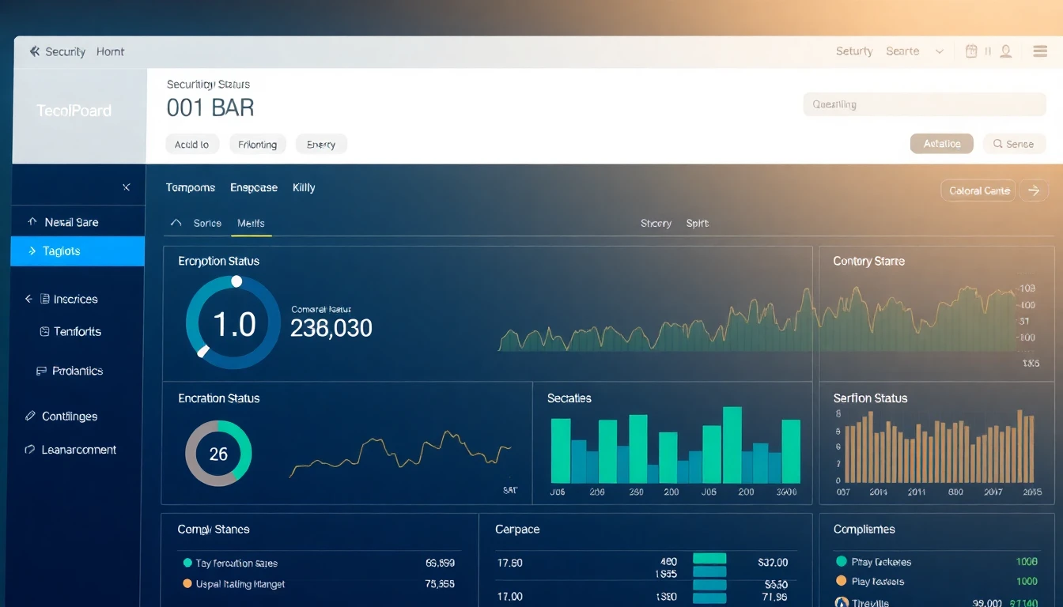Viewport: 1063px width, 607px height.
Task: Expand the chevron next to Sorice
Action: pos(176,223)
